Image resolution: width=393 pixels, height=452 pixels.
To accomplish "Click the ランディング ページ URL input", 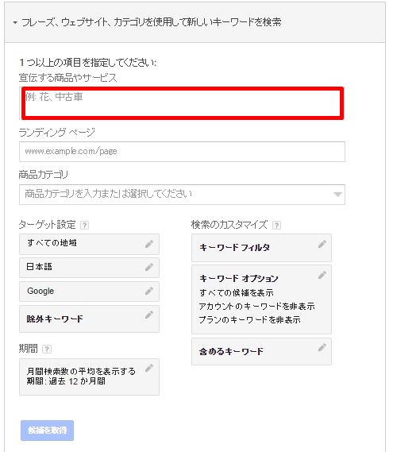I will [x=182, y=152].
